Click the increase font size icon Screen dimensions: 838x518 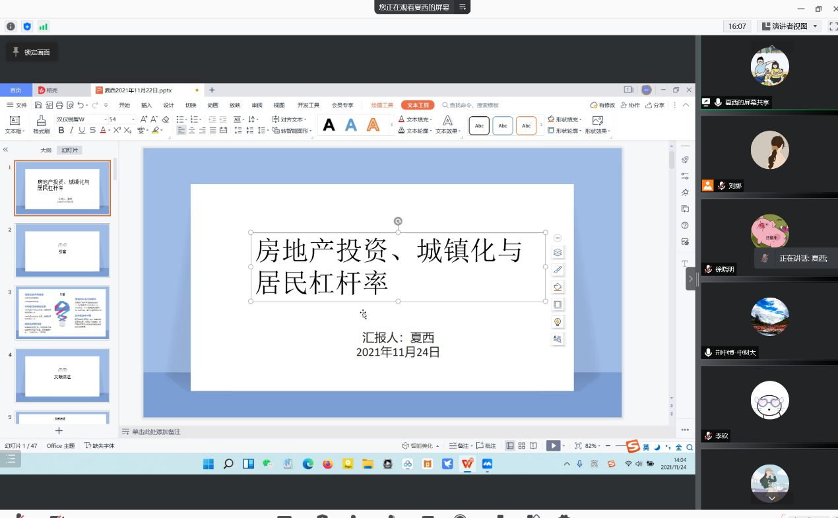pyautogui.click(x=144, y=119)
